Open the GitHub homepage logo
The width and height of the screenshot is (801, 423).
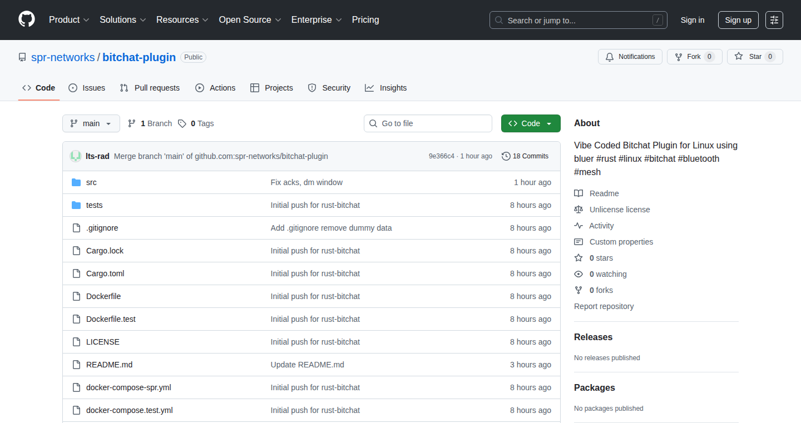point(27,19)
